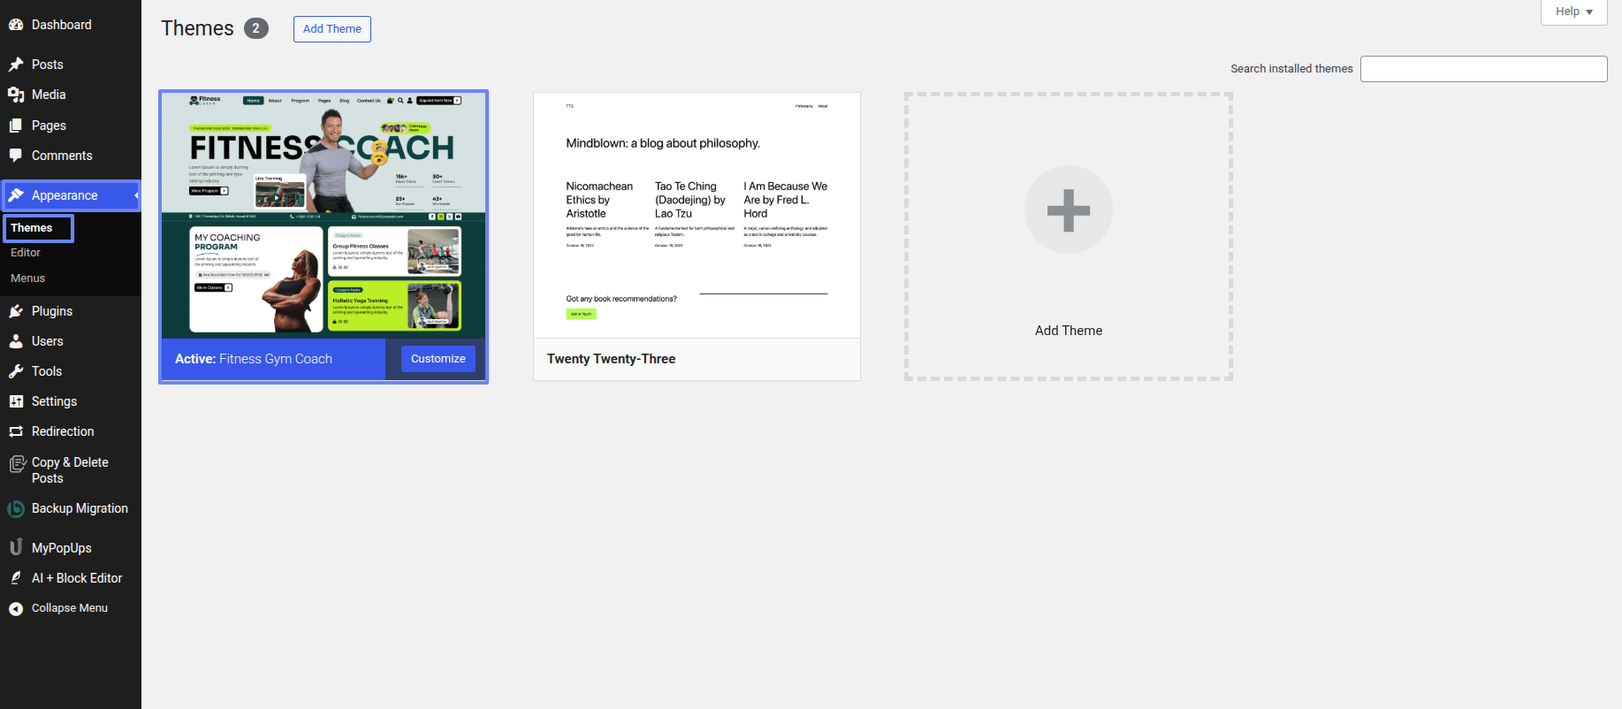Click the Dashboard gauge icon
This screenshot has width=1622, height=709.
(16, 25)
